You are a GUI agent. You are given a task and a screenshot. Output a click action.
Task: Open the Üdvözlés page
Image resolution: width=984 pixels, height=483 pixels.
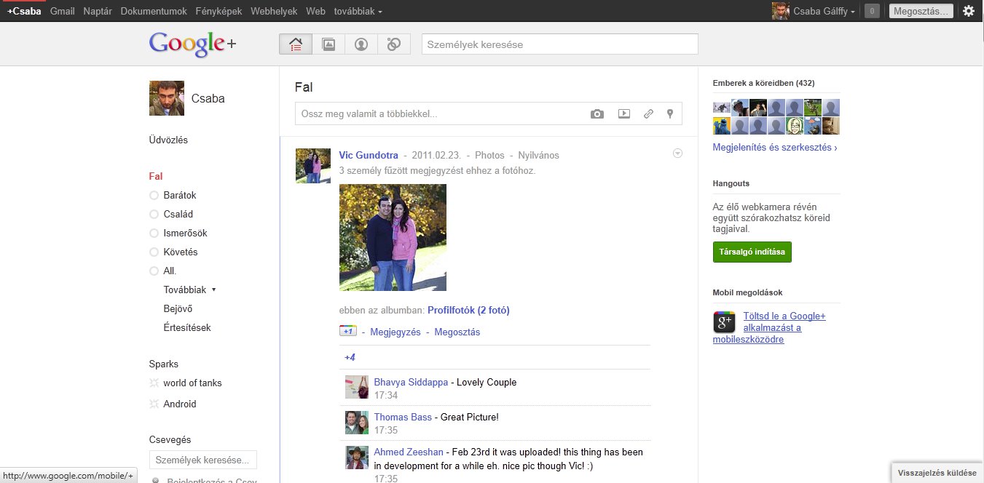coord(168,140)
